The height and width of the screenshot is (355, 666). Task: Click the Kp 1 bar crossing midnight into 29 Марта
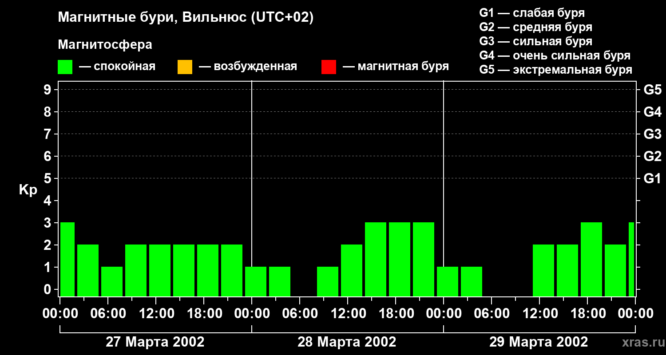pyautogui.click(x=448, y=281)
